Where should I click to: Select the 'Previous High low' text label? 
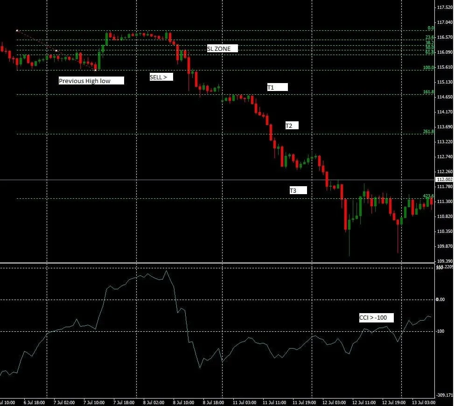(91, 81)
